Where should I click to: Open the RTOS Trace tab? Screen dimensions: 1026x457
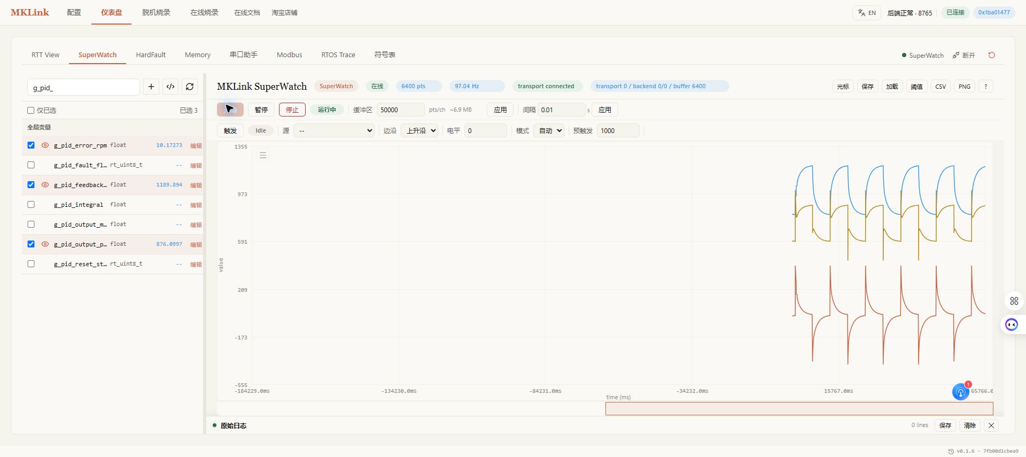click(x=338, y=55)
